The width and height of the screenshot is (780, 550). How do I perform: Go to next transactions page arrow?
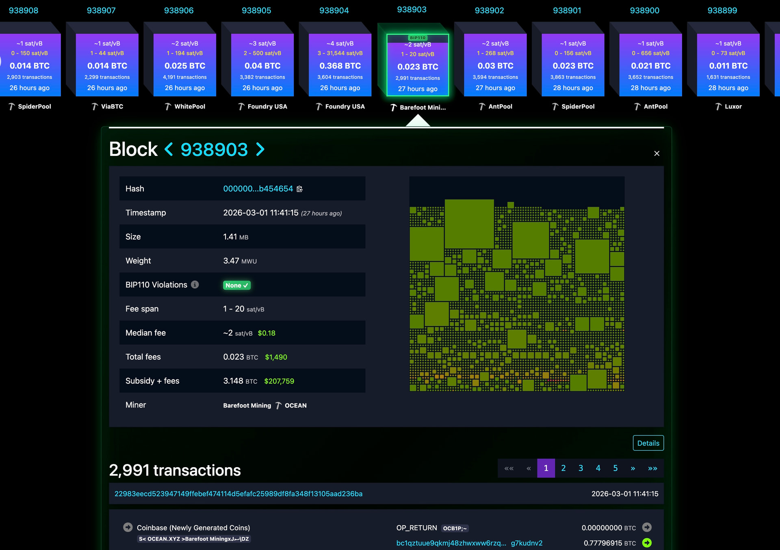(633, 468)
